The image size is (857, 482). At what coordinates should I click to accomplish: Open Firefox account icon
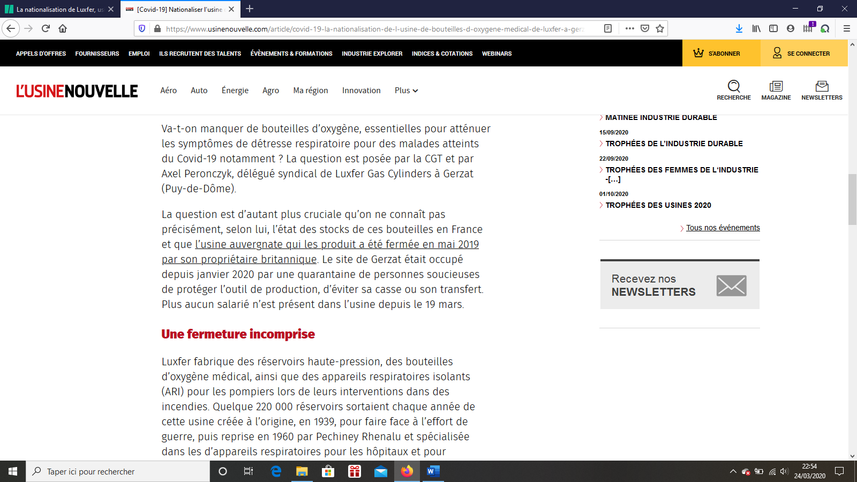791,28
